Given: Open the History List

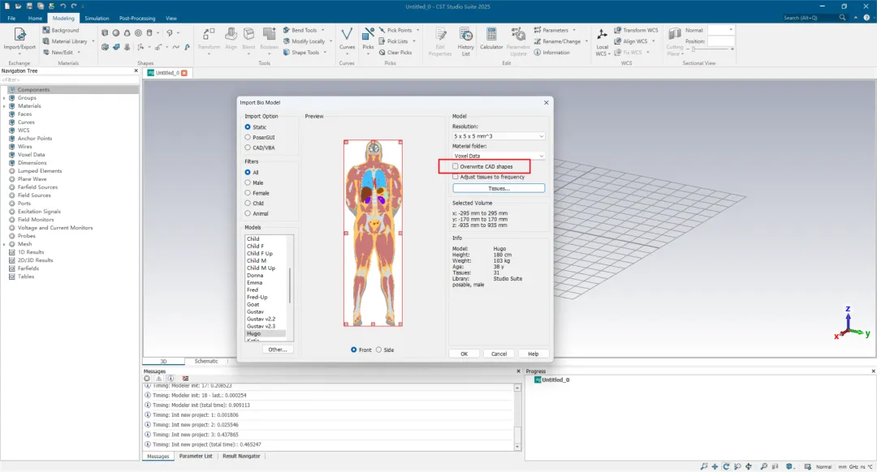Looking at the screenshot, I should (x=465, y=42).
